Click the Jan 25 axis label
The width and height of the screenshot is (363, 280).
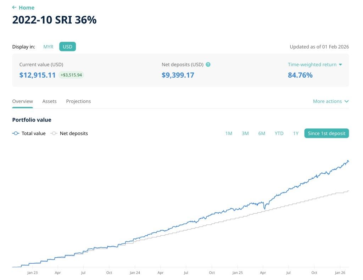(x=238, y=273)
